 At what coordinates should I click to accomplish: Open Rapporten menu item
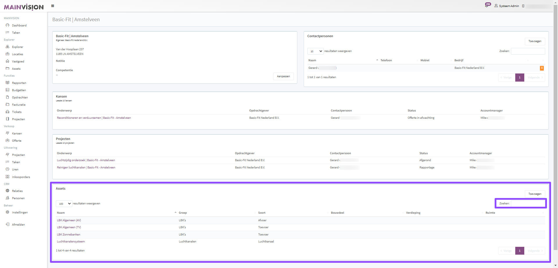pos(19,83)
